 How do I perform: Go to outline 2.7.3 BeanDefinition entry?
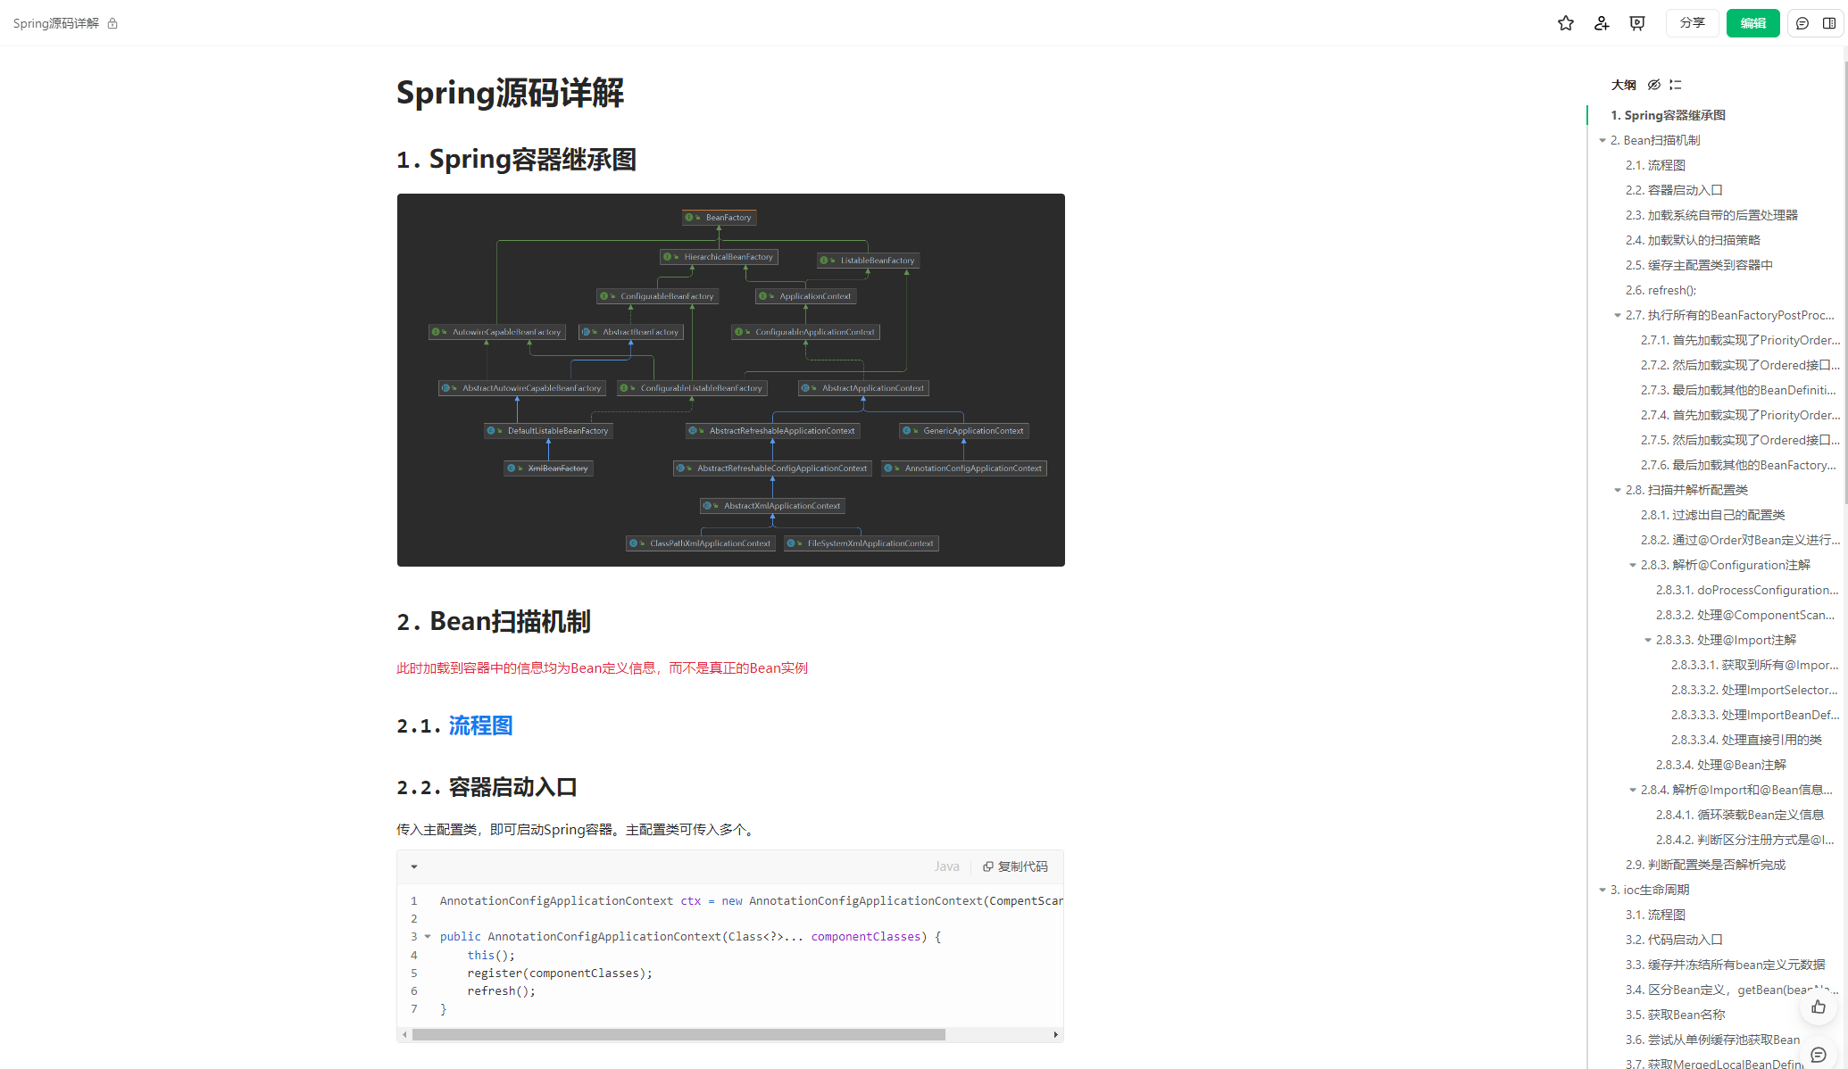pyautogui.click(x=1738, y=390)
